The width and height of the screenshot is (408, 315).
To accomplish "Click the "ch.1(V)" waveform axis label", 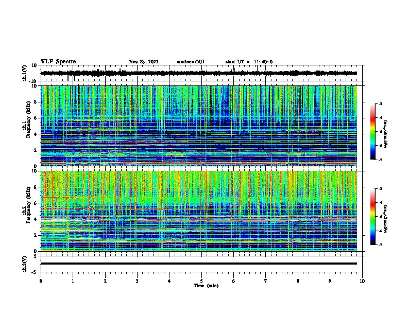I will point(25,73).
